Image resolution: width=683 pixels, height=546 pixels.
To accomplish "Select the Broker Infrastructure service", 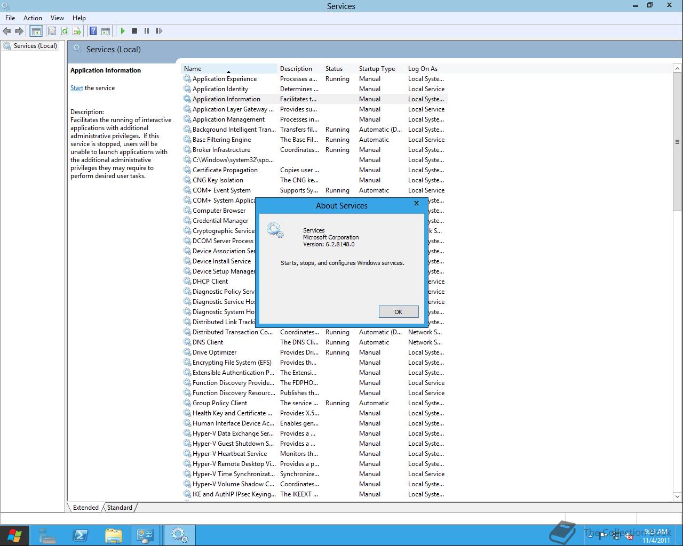I will [315, 150].
